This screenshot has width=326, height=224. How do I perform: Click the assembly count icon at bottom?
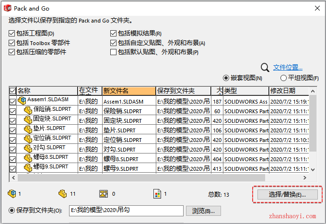[x=12, y=194]
